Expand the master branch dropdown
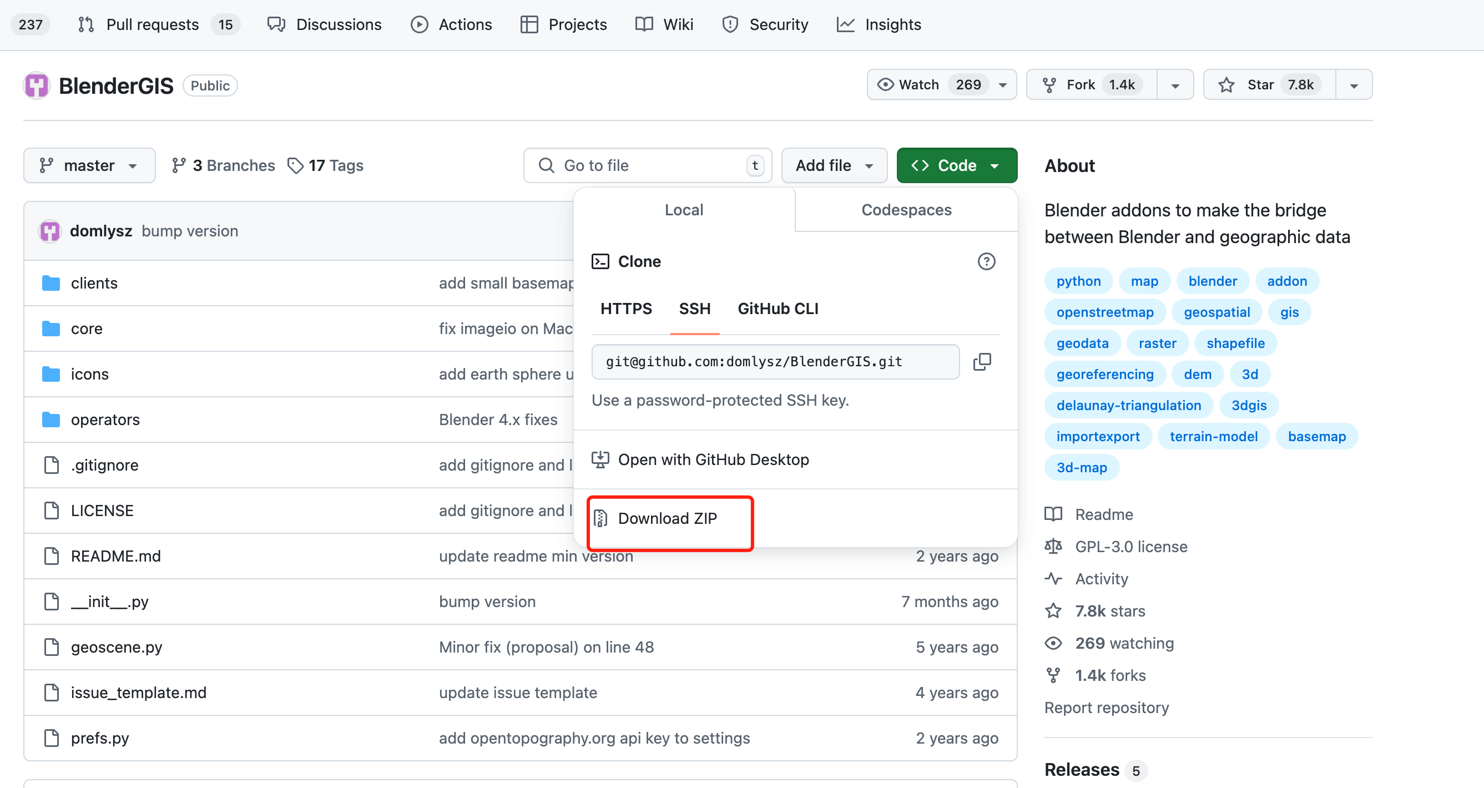The image size is (1484, 788). [89, 166]
